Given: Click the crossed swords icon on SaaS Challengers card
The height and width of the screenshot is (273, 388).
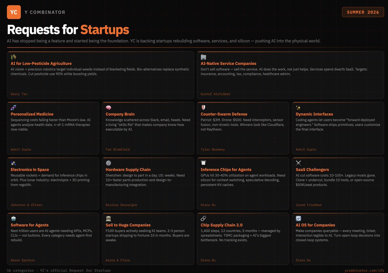Looking at the screenshot, I should click(x=298, y=163).
